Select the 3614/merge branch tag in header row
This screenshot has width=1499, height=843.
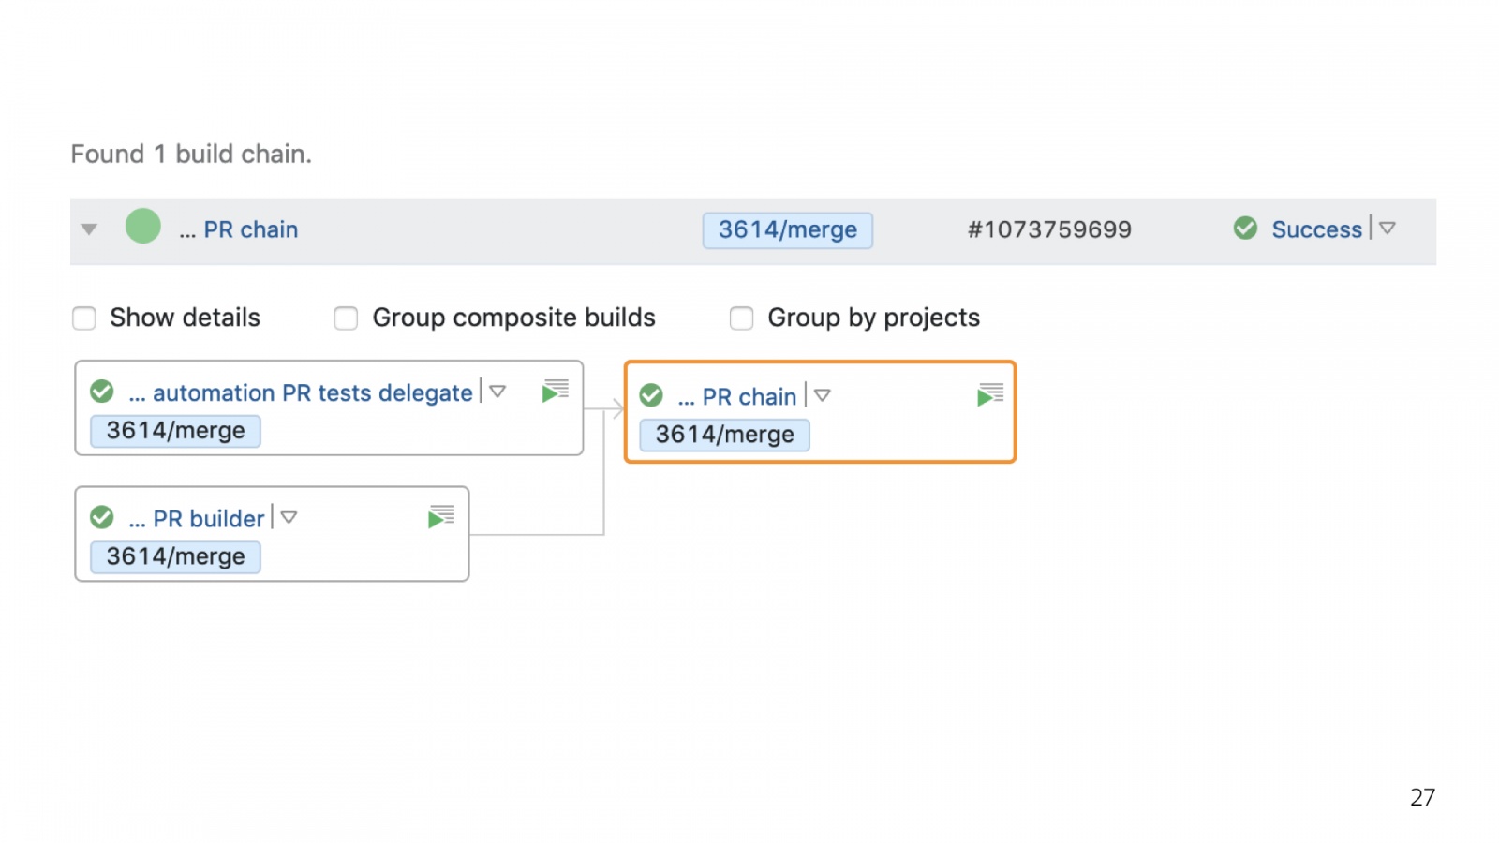788,229
